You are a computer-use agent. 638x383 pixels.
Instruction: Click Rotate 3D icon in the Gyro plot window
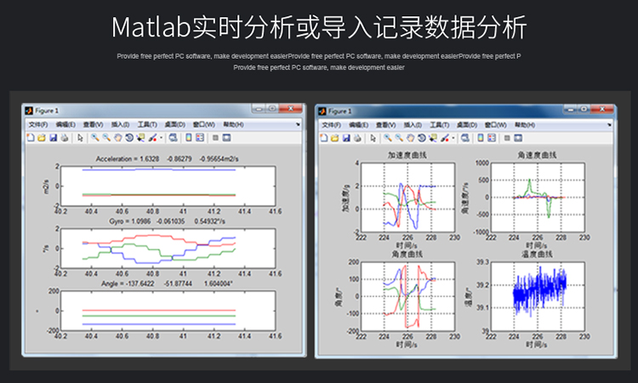click(x=128, y=136)
